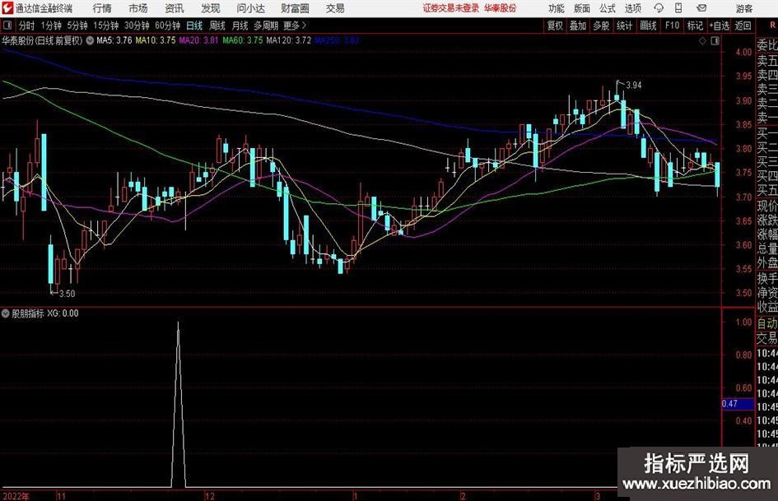This screenshot has width=778, height=501.
Task: Select the 日线 daily period tab
Action: 194,26
